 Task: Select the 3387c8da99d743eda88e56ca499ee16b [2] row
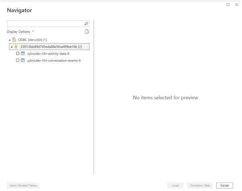49,46
